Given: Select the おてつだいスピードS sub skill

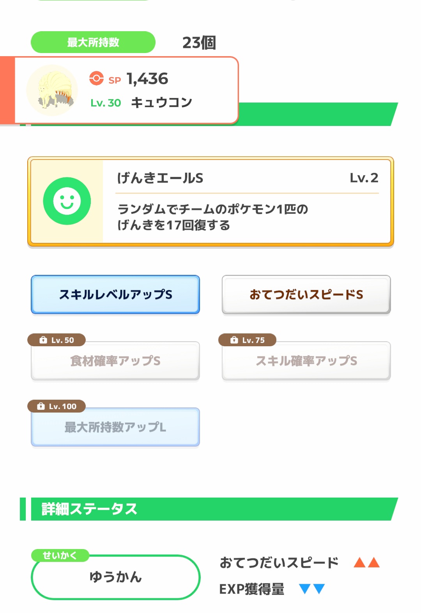Looking at the screenshot, I should (306, 294).
